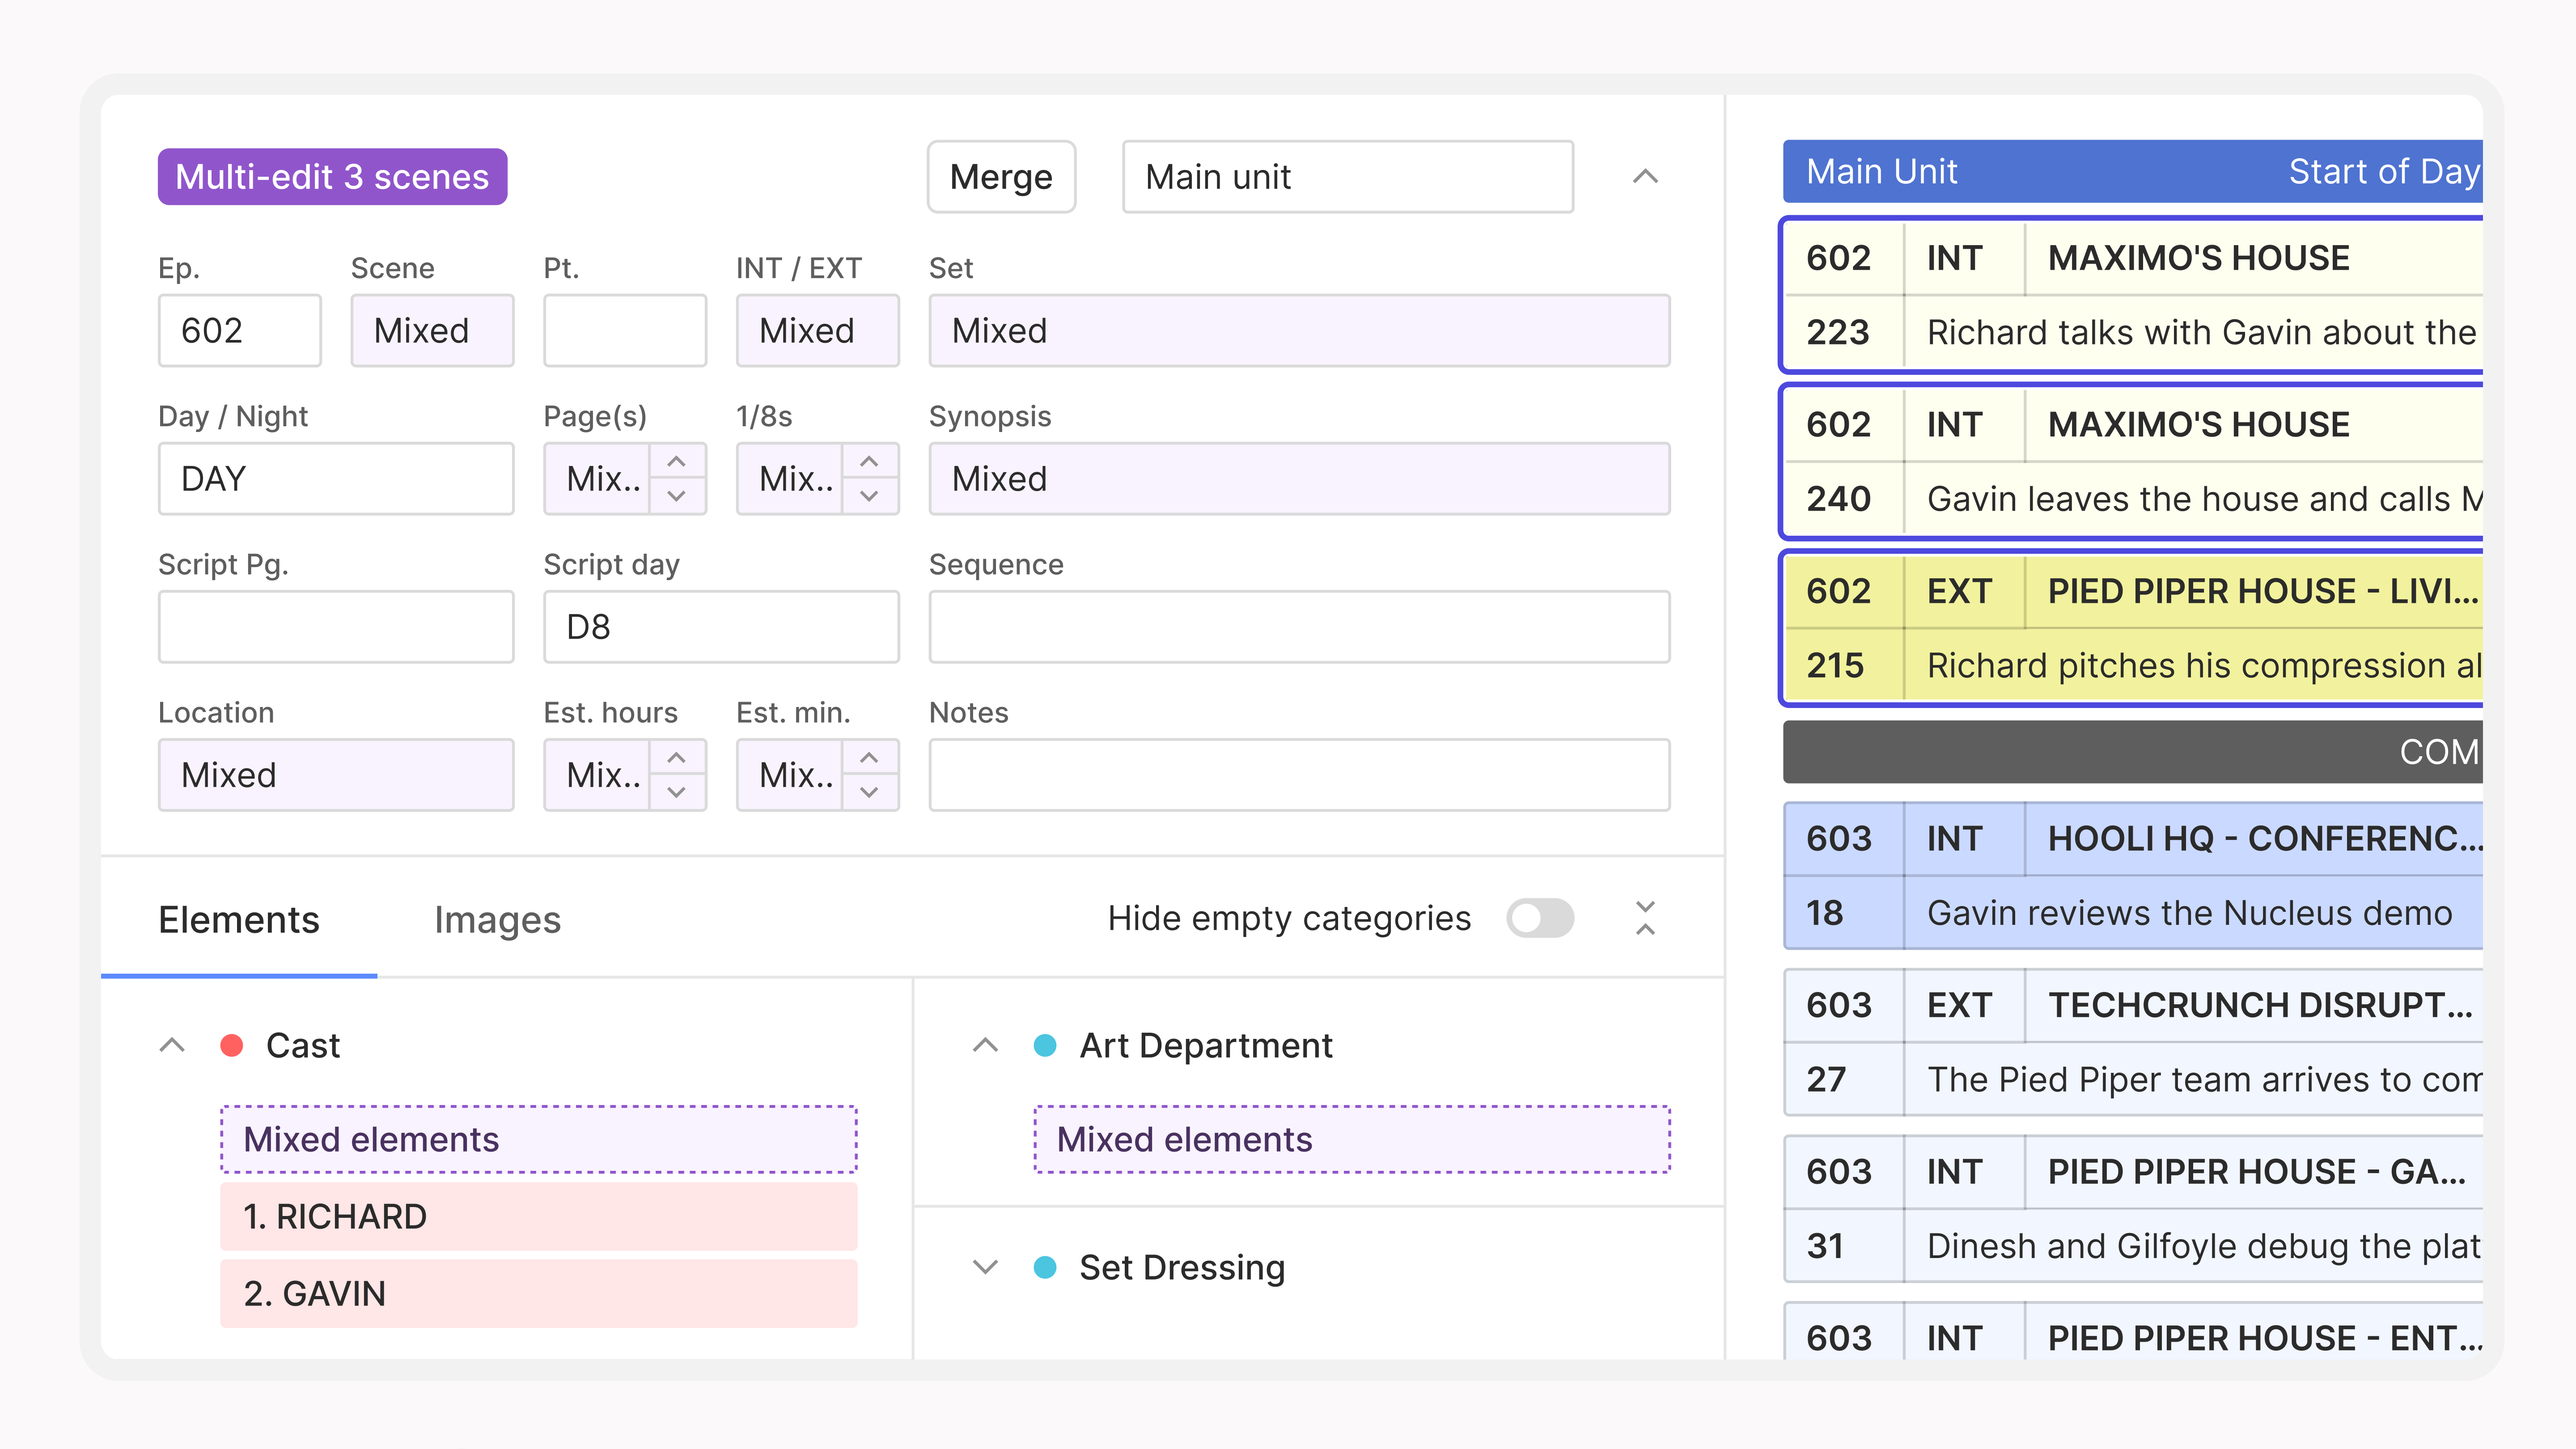The width and height of the screenshot is (2576, 1449).
Task: Decrease 1/8s value with down arrow
Action: point(869,495)
